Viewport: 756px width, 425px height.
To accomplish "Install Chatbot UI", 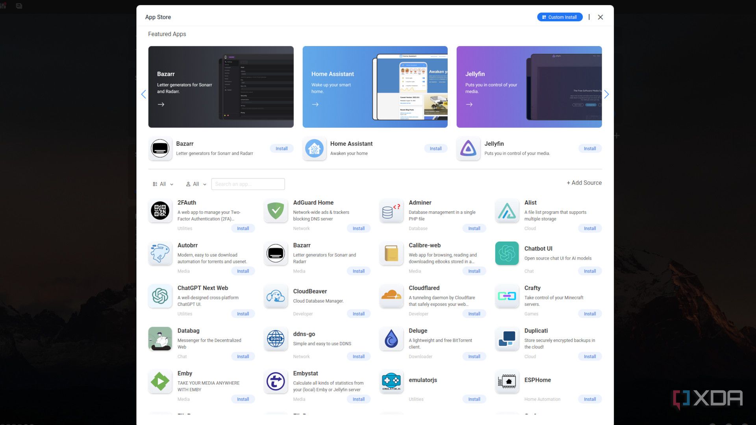I will tap(590, 271).
